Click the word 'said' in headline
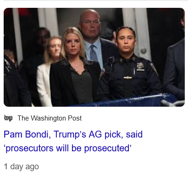188x178 pixels. (x=134, y=134)
